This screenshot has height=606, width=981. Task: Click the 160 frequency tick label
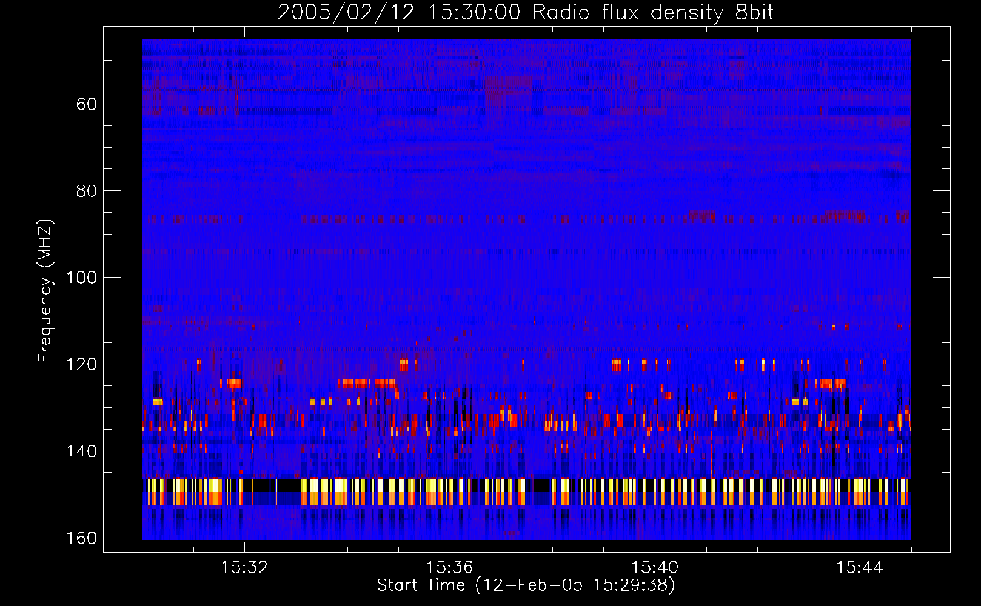[81, 538]
